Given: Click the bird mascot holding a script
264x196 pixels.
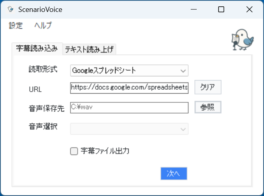Looking at the screenshot, I should [242, 40].
